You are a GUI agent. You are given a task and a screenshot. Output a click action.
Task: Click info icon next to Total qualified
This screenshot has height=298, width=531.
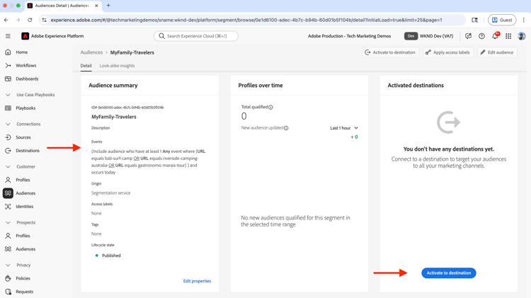point(270,108)
